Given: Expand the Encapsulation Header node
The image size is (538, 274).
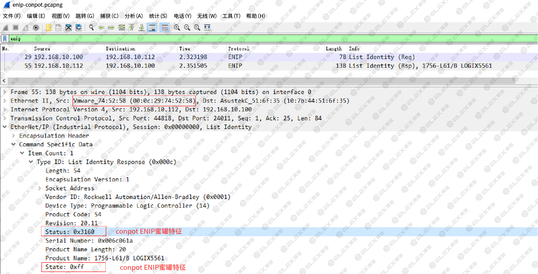Looking at the screenshot, I should pos(13,136).
